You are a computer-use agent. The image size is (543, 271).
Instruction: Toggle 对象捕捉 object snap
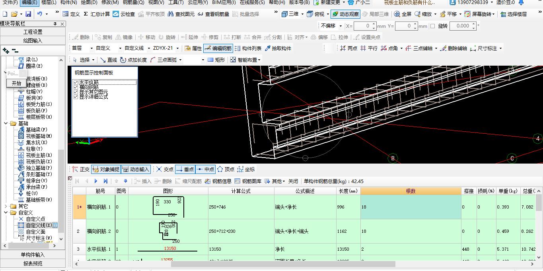(106, 169)
